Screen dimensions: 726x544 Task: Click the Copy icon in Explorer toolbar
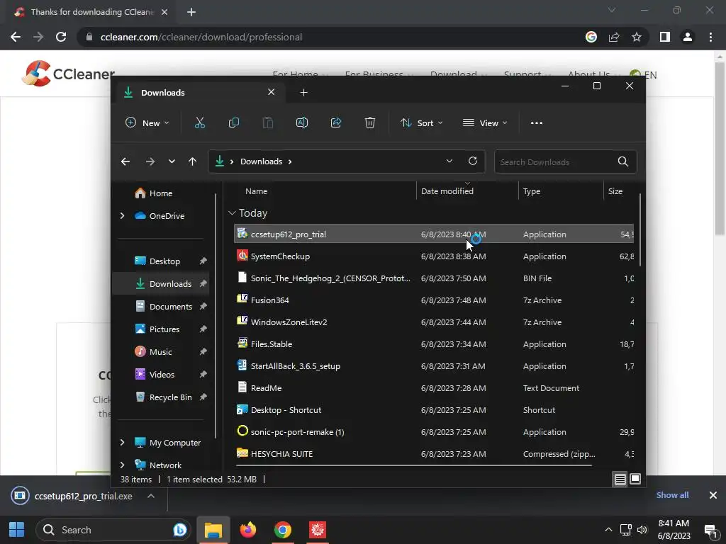coord(234,123)
